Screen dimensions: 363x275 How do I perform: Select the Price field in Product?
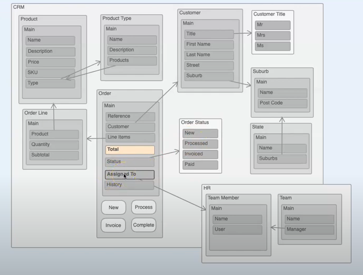(50, 63)
